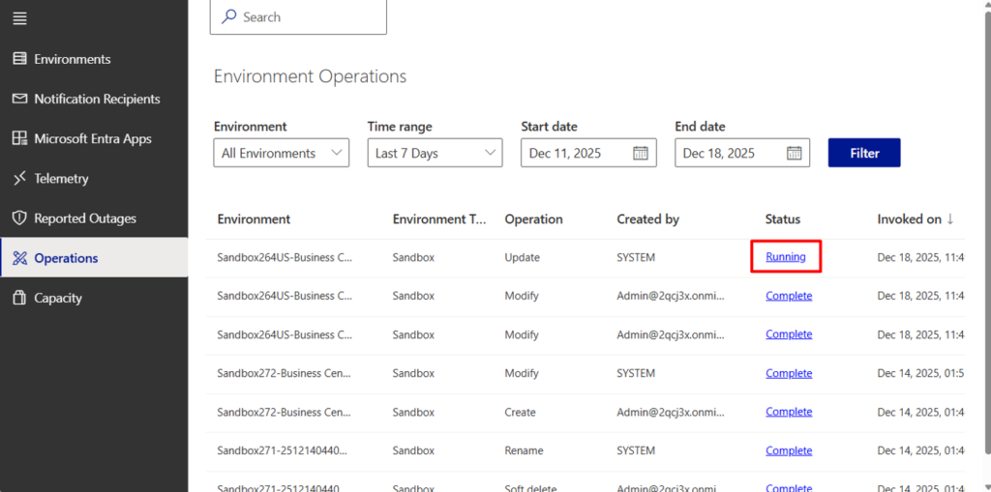The height and width of the screenshot is (492, 991).
Task: Click the Reported Outages shield icon
Action: (x=19, y=218)
